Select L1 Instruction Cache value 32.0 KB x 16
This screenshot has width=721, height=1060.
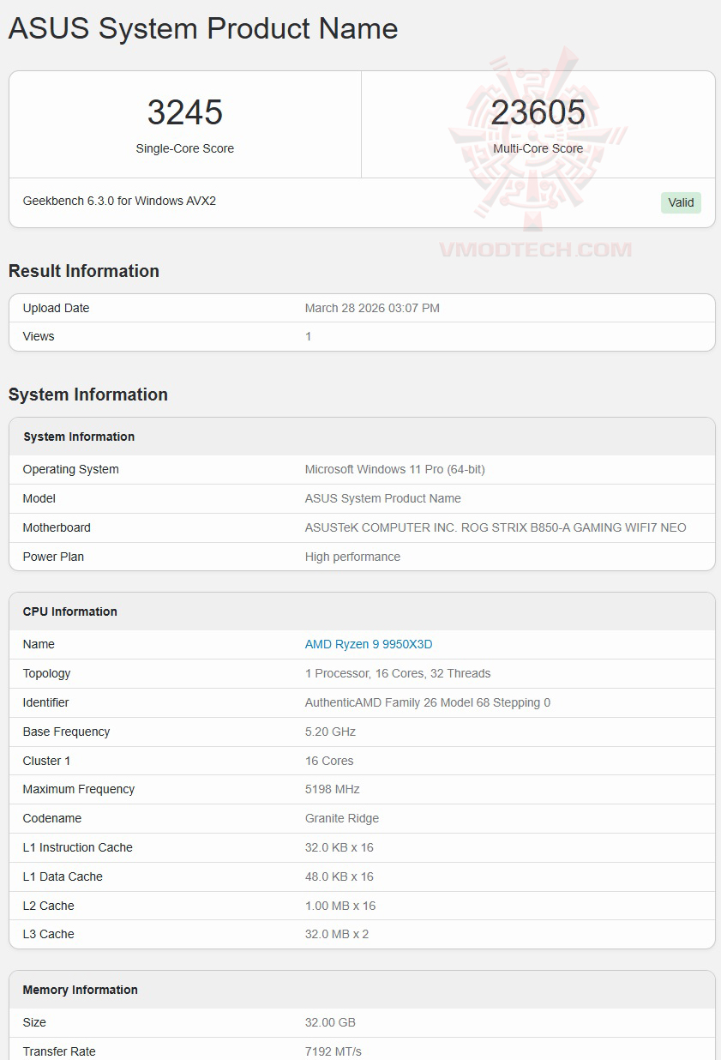[x=339, y=847]
